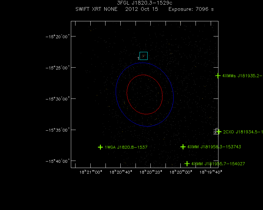The height and width of the screenshot is (210, 263).
Task: Click the green cross marker for 2CXO J181934.5
Action: tap(219, 132)
